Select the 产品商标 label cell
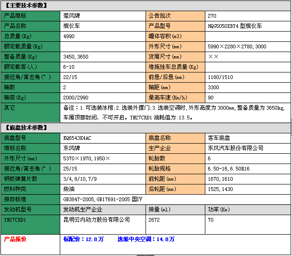 pyautogui.click(x=30, y=16)
